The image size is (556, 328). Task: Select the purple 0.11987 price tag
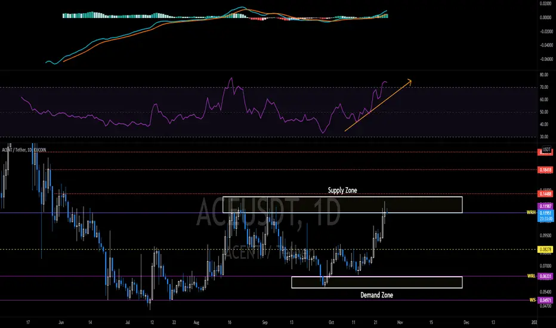(x=546, y=206)
